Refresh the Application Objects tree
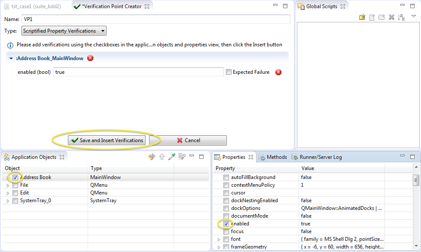 tap(152, 157)
